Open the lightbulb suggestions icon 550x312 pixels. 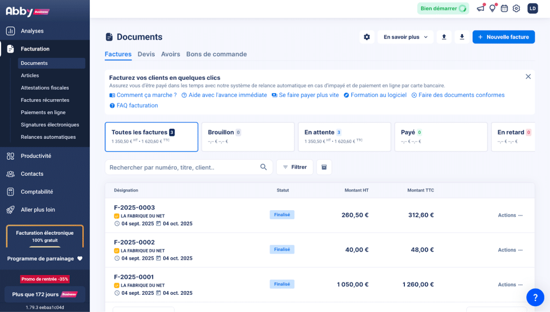pos(492,9)
